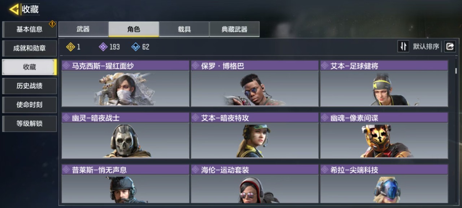Select the 保罗·博格巴 character portrait

pyautogui.click(x=255, y=89)
